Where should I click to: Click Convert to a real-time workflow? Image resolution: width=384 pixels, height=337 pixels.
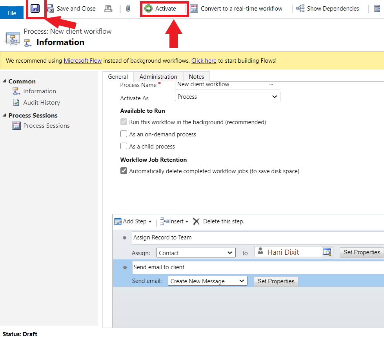point(237,9)
